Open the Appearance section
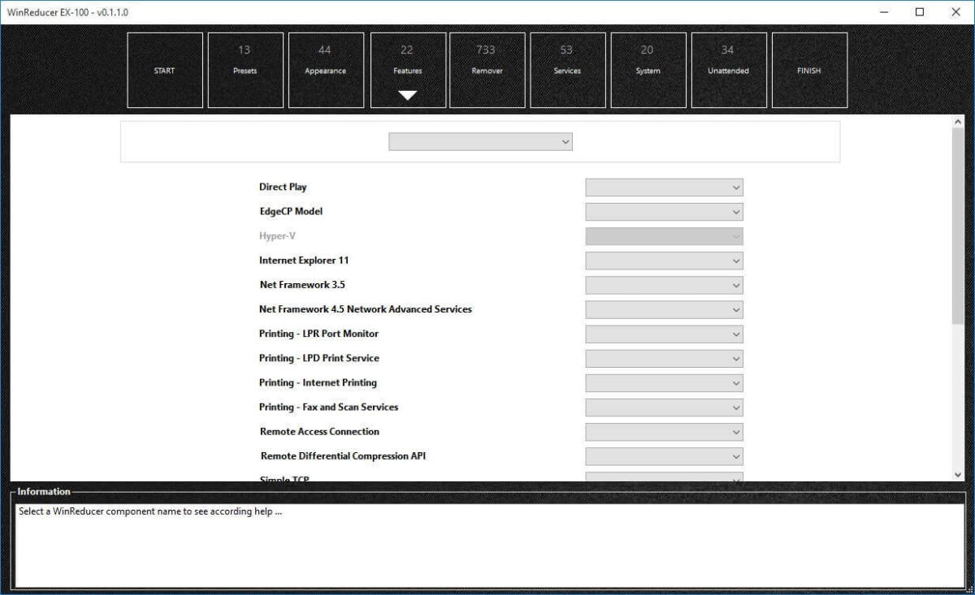The width and height of the screenshot is (975, 595). pyautogui.click(x=326, y=70)
